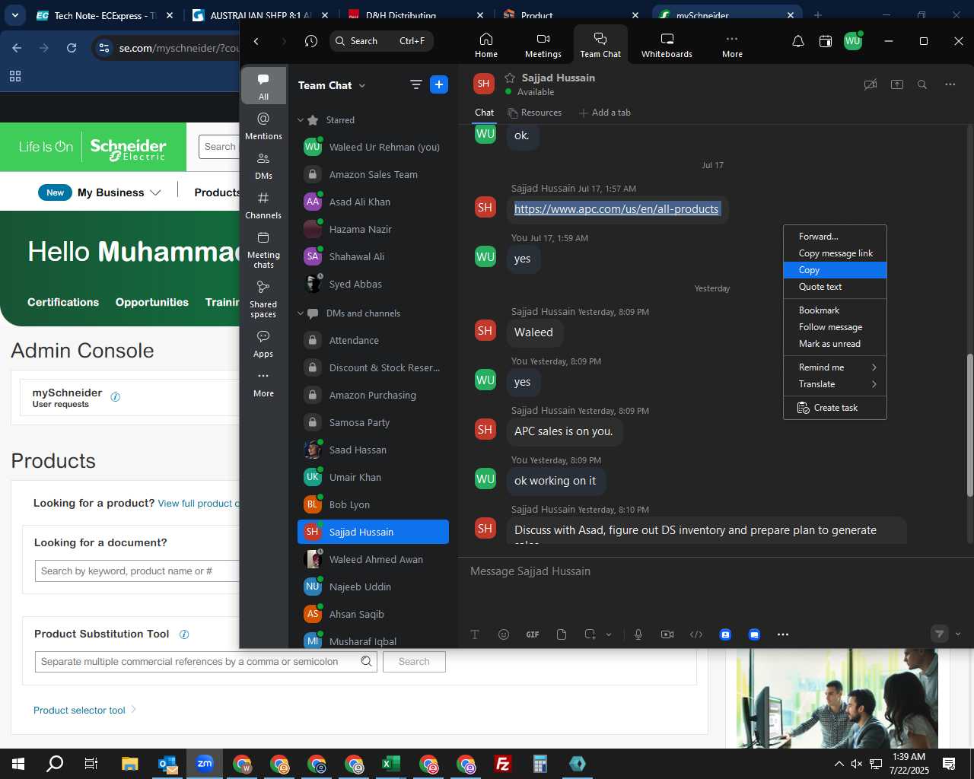Screen dimensions: 974x779
Task: Expand My Business menu on Schneider page
Action: pyautogui.click(x=119, y=192)
